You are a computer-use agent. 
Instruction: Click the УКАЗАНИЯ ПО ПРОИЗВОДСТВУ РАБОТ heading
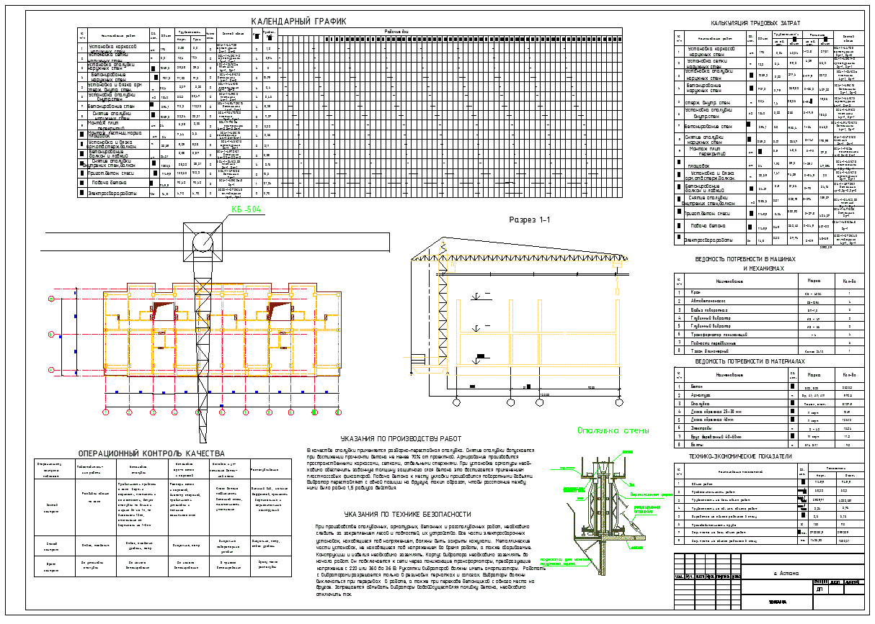[x=400, y=439]
